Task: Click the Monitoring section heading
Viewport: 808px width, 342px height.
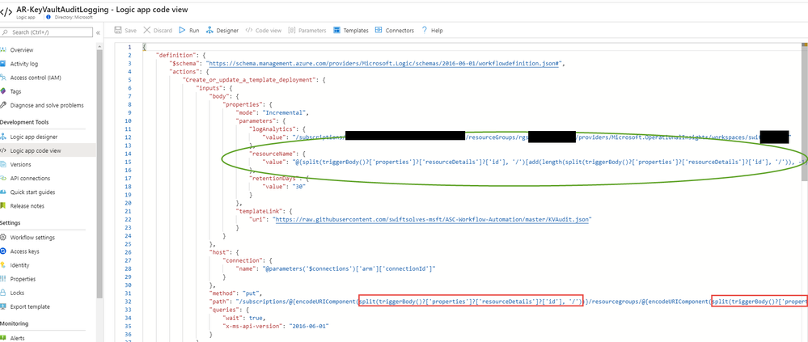Action: tap(15, 323)
